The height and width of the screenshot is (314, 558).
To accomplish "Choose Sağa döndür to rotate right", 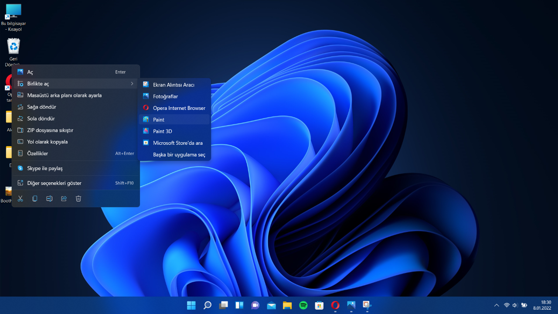I will tap(76, 107).
